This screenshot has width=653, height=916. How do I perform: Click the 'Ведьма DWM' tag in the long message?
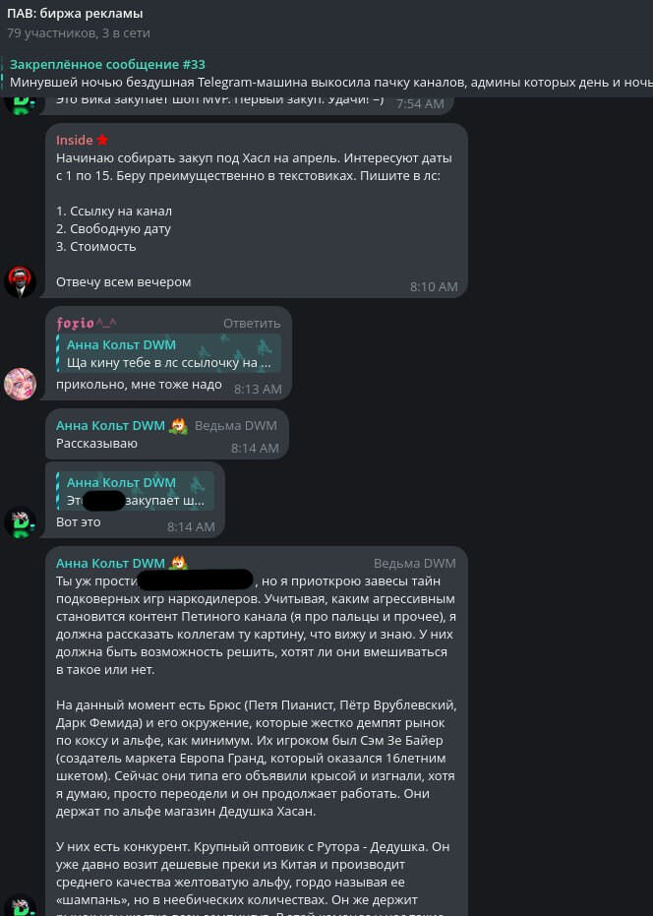(415, 563)
